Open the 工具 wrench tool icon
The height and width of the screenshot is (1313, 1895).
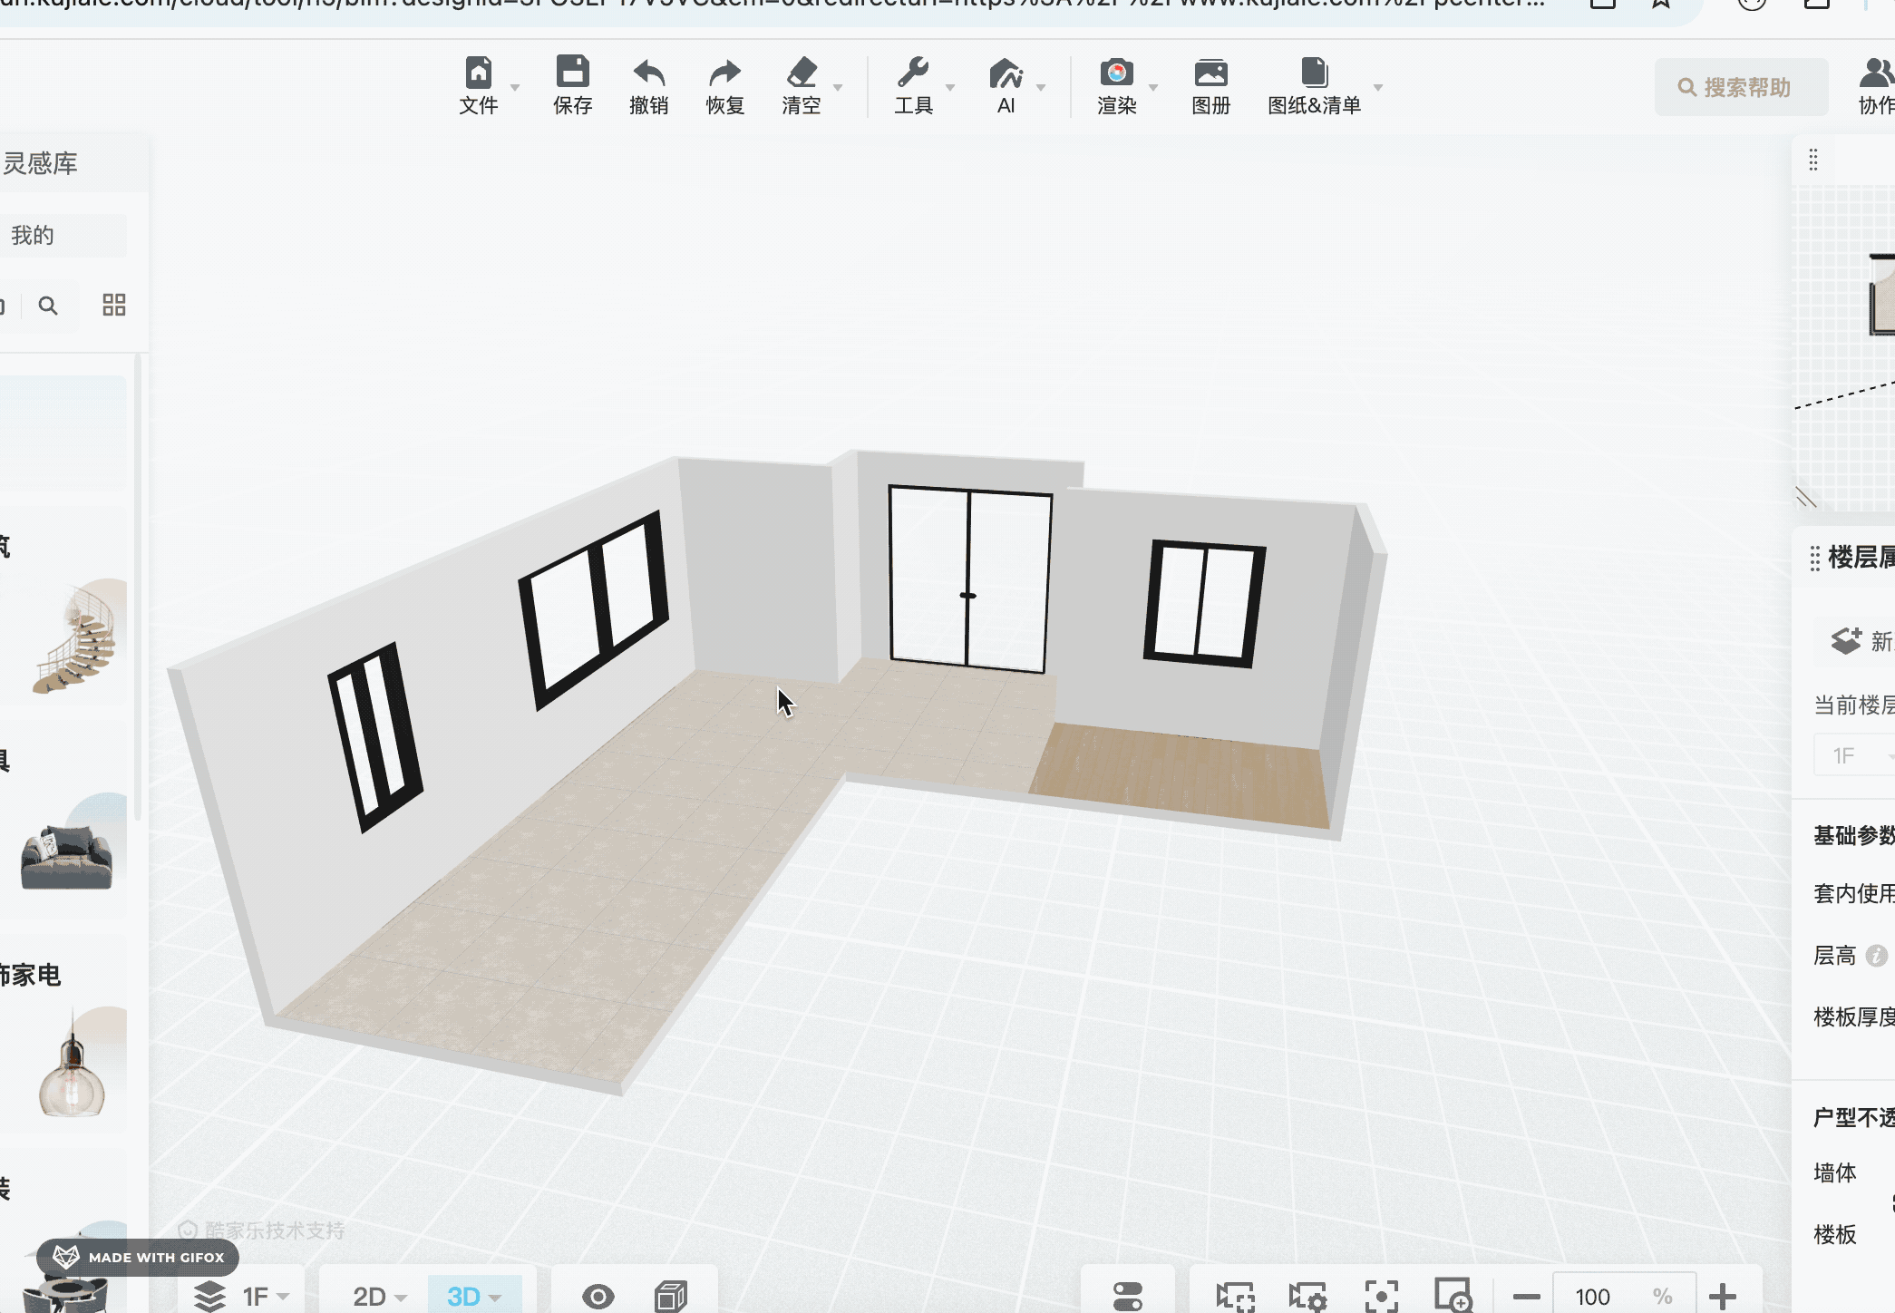click(x=912, y=72)
